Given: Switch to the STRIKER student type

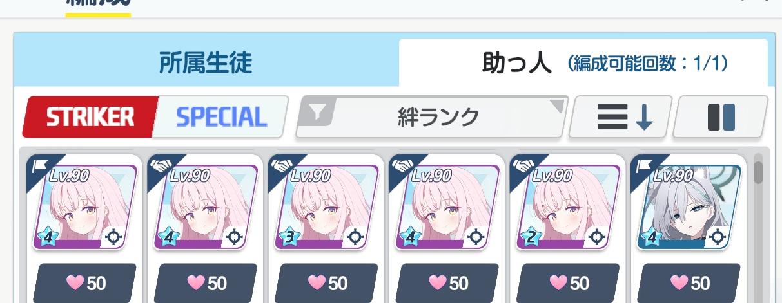Looking at the screenshot, I should 90,117.
